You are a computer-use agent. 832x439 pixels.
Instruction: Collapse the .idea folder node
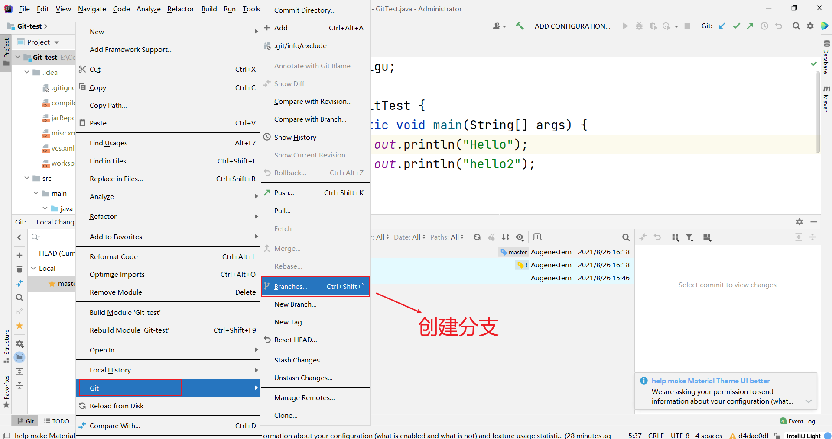[27, 72]
